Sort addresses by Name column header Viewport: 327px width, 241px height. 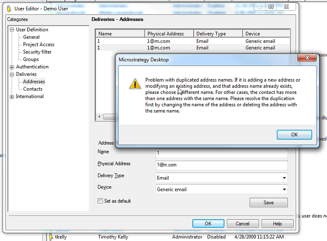120,34
